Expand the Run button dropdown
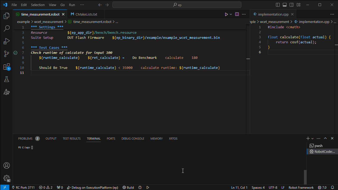The image size is (338, 190). [230, 14]
